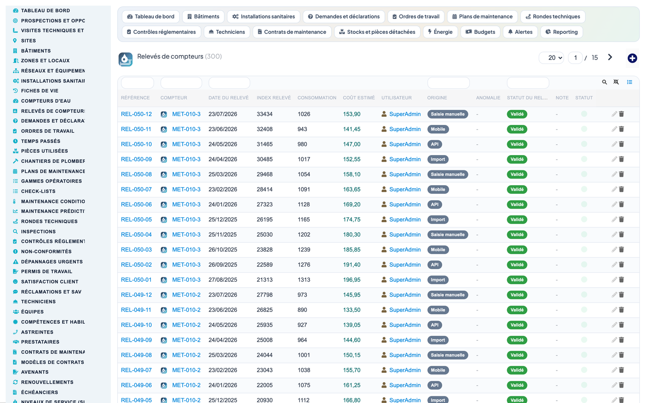
Task: Switch to the Reporting tab
Action: [x=562, y=32]
